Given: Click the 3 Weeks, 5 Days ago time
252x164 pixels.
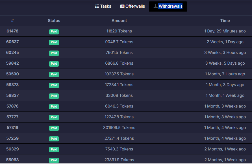Looking at the screenshot, I should (225, 63).
